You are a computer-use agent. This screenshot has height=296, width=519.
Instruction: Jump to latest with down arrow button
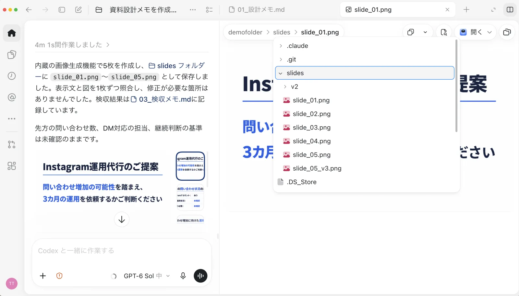[x=122, y=220]
